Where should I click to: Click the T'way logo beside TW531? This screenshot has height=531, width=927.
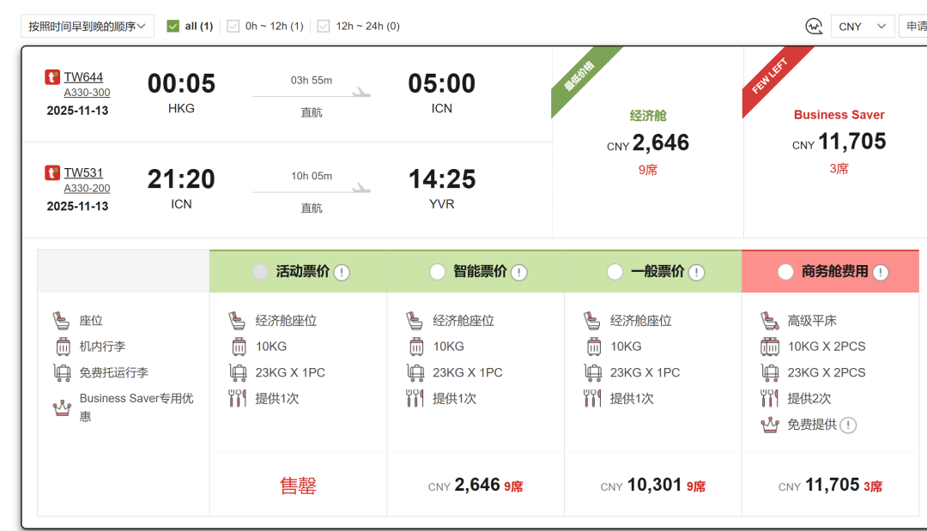[52, 173]
